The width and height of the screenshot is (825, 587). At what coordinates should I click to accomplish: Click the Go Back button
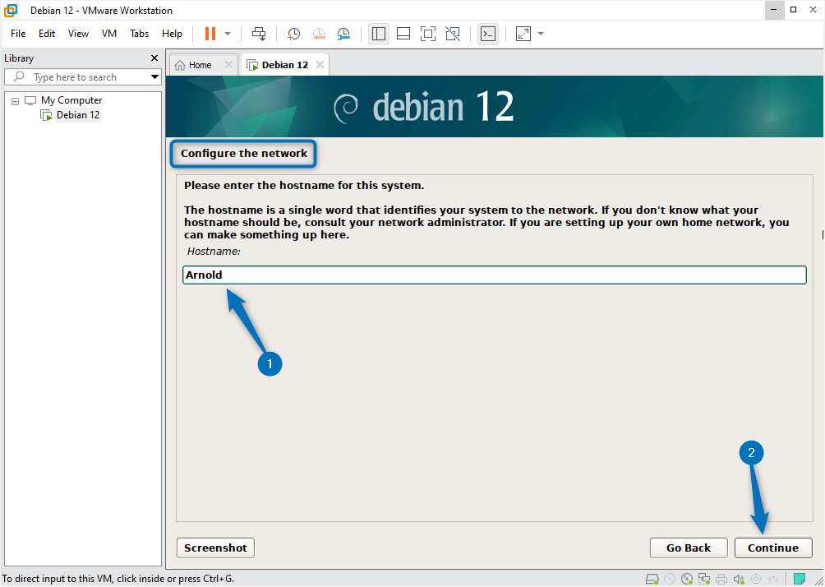point(689,548)
